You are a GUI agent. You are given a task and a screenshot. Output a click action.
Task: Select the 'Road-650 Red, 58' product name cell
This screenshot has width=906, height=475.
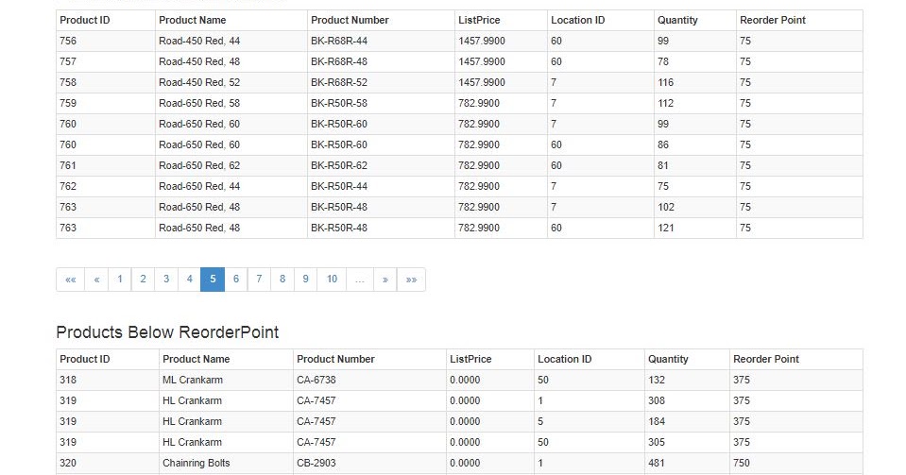(231, 104)
